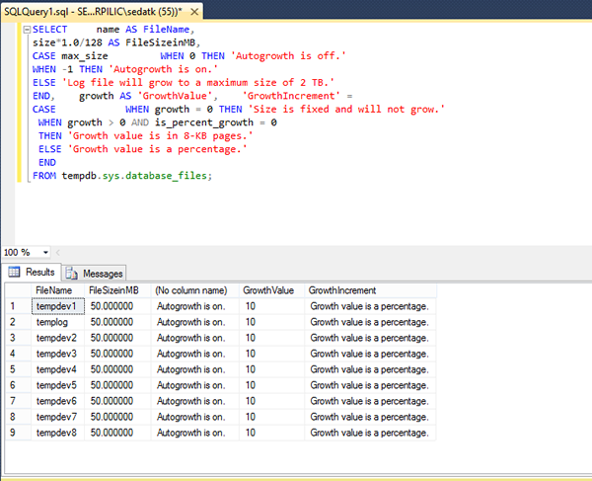Select row 5 header in results
Screen dimensions: 592x481
click(x=18, y=369)
